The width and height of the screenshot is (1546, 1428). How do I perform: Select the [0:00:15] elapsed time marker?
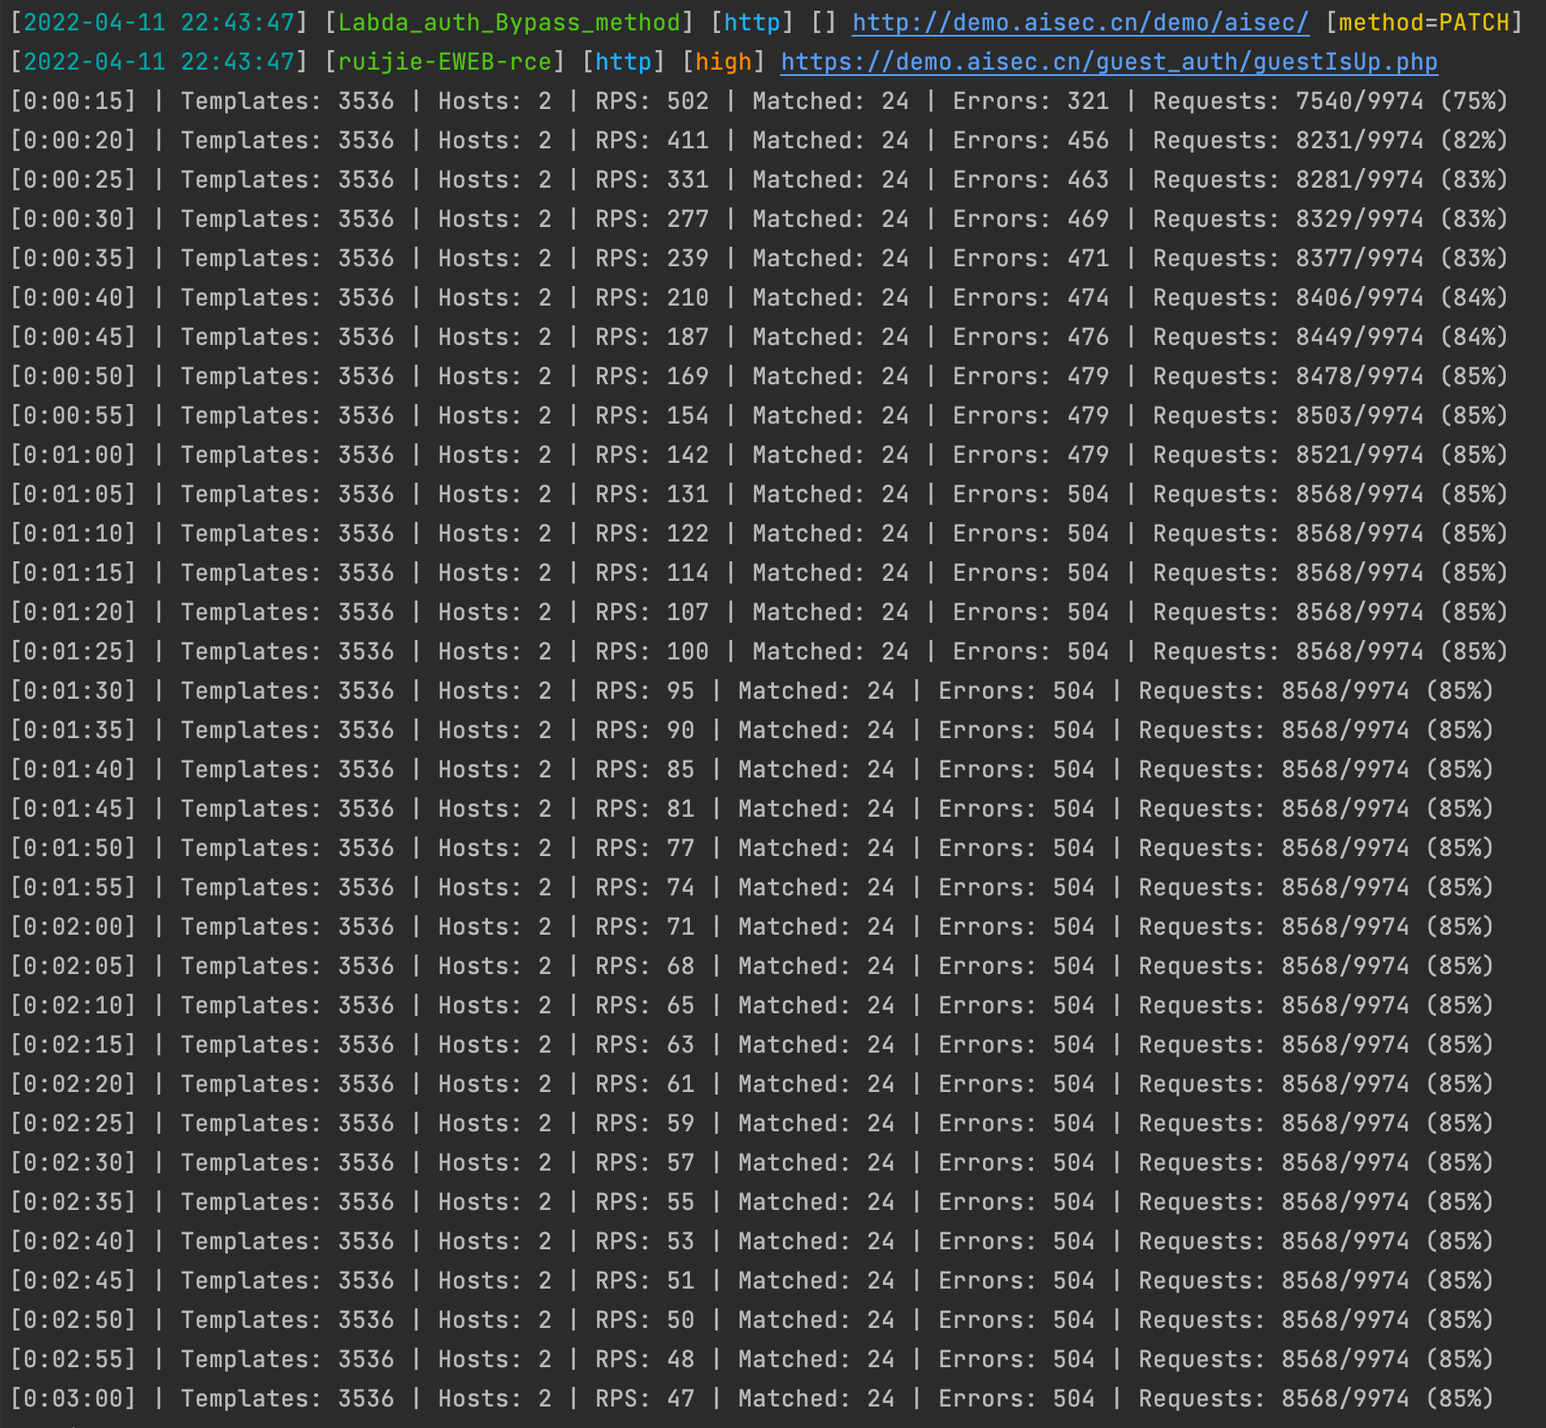(x=75, y=101)
